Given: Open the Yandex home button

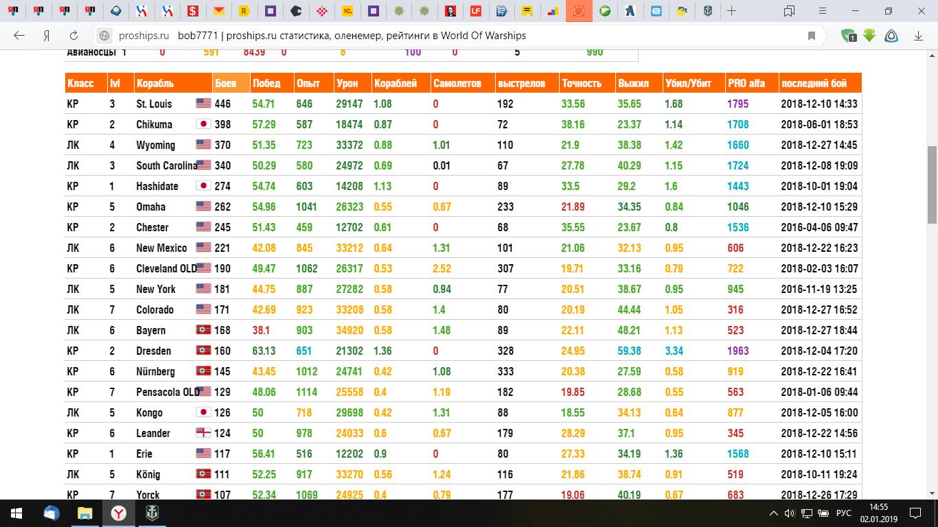Looking at the screenshot, I should (x=47, y=36).
